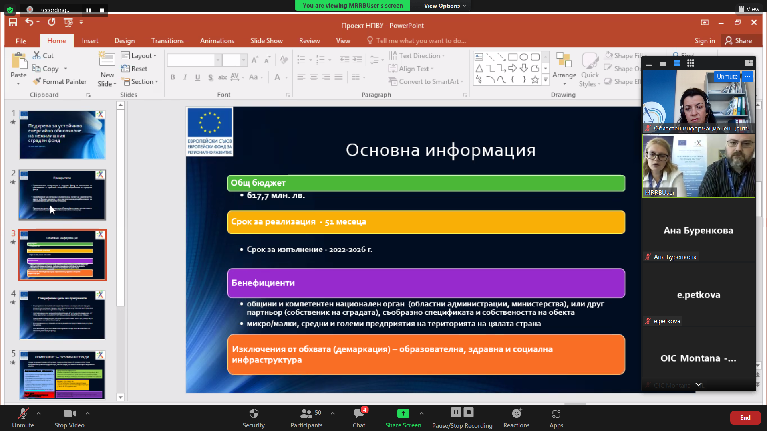Open the font name dropdown

tap(218, 60)
